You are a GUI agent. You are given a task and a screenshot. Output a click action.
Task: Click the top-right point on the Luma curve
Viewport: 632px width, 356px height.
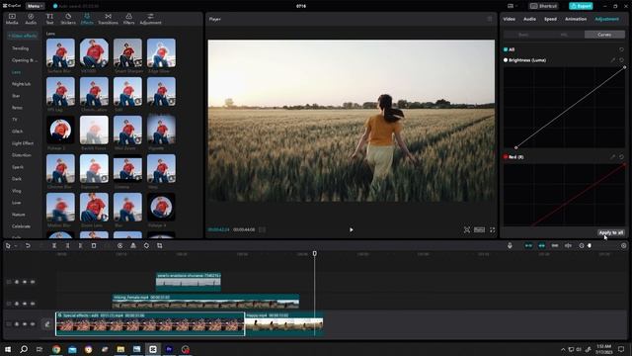point(625,67)
